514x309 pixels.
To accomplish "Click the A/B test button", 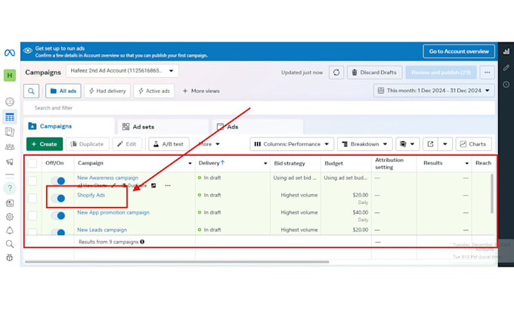I will click(169, 144).
